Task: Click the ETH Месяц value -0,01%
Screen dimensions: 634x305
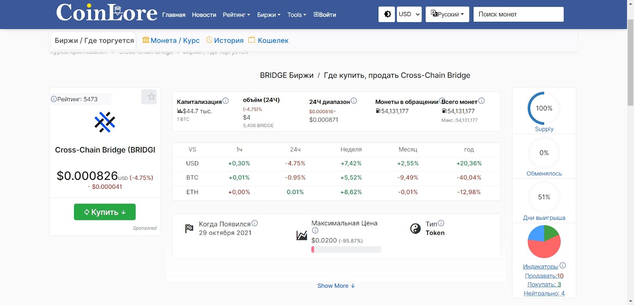Action: (x=408, y=192)
